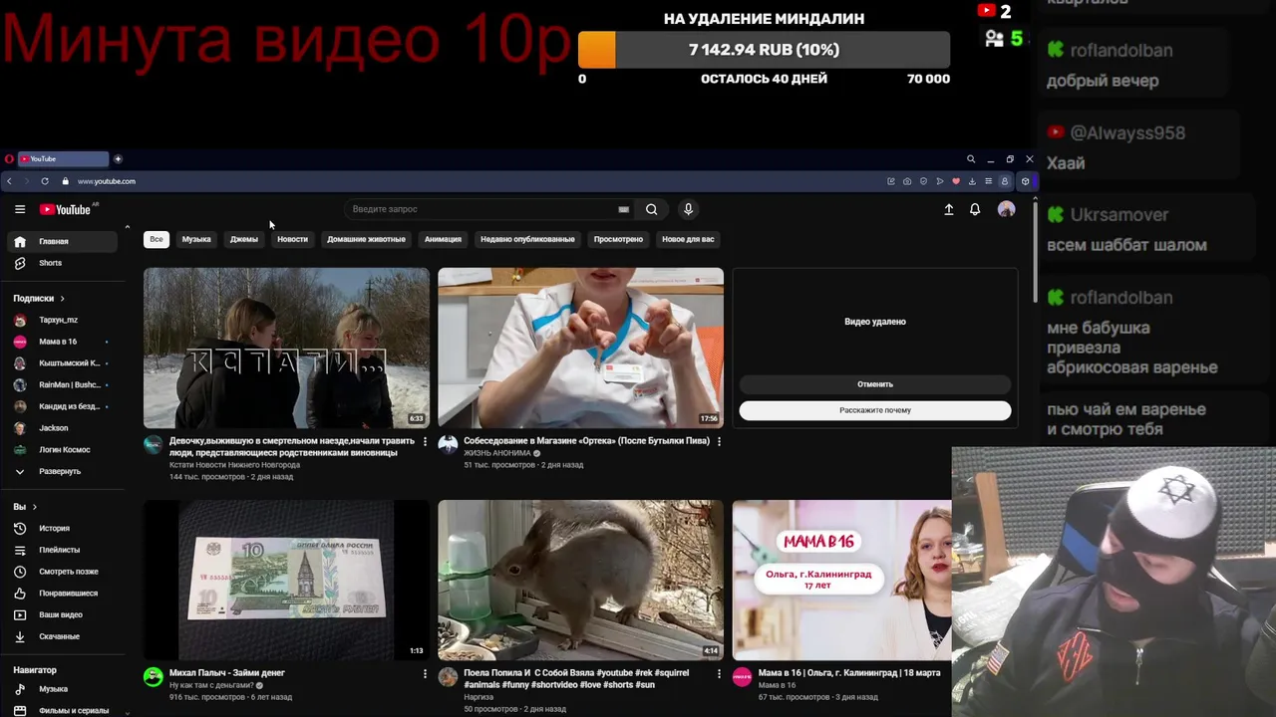Open the on-screen keyboard icon in search box

pos(623,209)
